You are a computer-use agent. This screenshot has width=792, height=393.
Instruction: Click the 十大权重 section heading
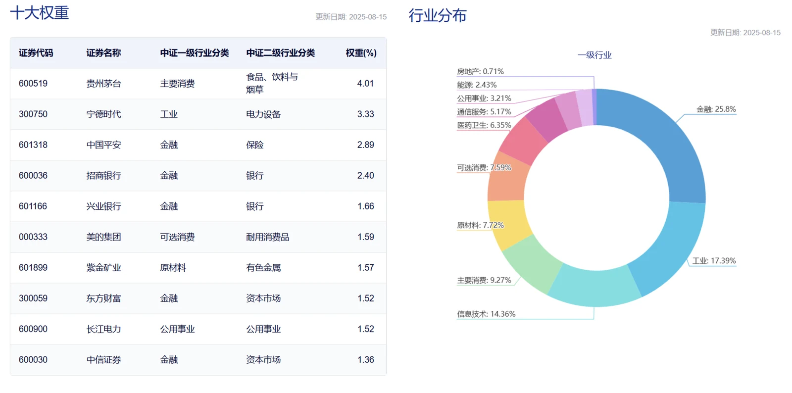pyautogui.click(x=40, y=13)
